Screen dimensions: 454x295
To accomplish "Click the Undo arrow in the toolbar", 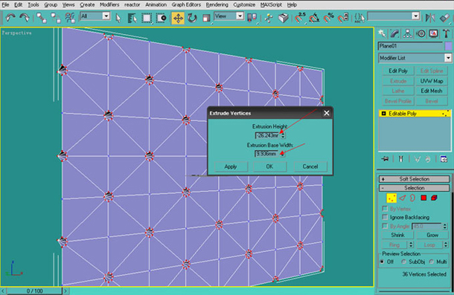I will (x=10, y=18).
